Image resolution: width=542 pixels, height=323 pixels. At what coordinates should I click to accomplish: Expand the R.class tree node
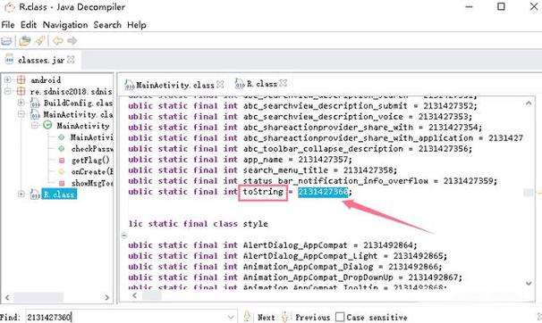pyautogui.click(x=21, y=195)
